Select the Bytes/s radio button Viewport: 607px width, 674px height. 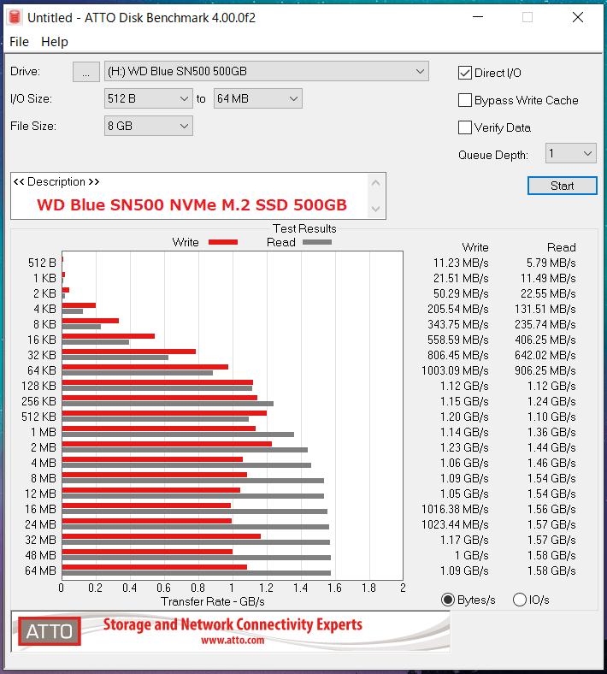click(448, 600)
